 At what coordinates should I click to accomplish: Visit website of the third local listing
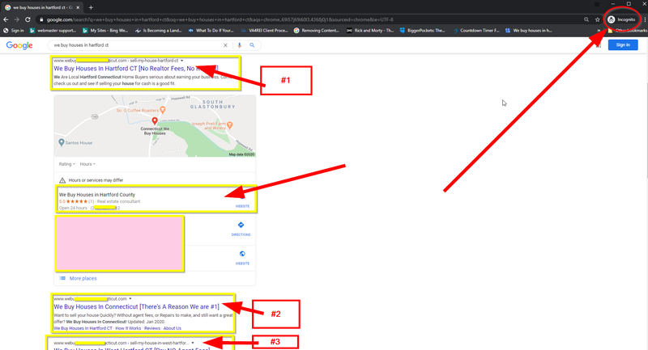point(242,258)
